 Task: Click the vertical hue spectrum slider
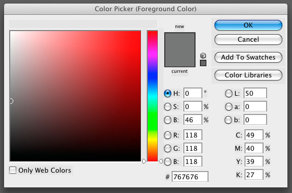(152, 96)
